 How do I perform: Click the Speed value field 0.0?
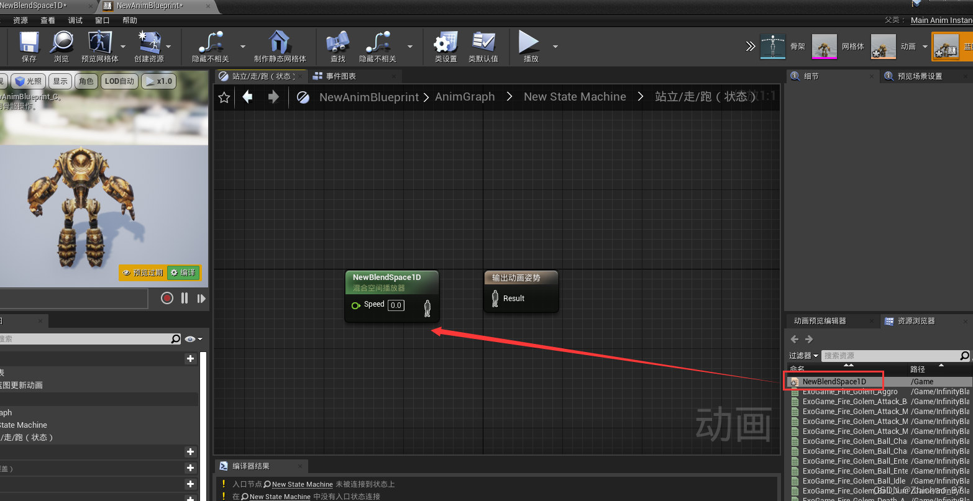(x=396, y=305)
